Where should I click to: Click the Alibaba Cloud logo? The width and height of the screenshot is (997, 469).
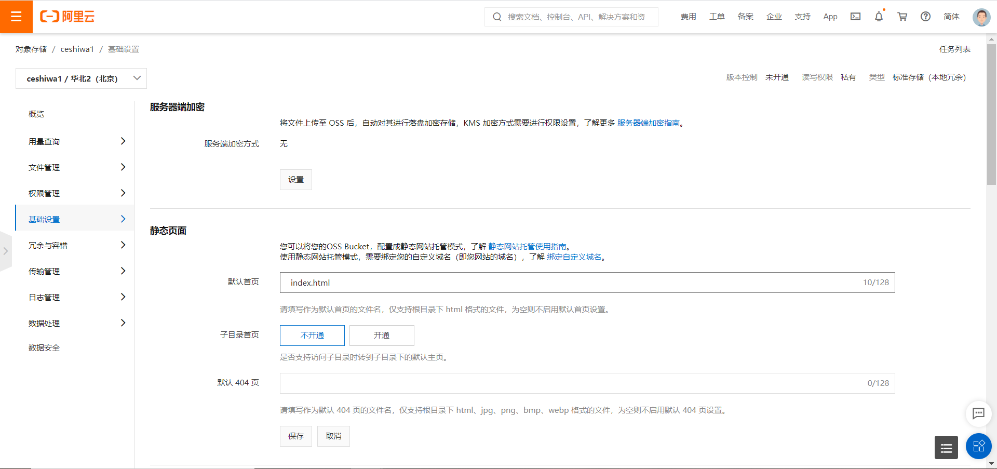67,16
